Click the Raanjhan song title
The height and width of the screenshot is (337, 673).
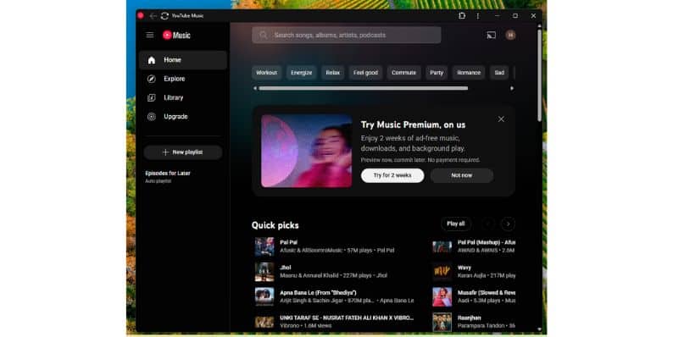[469, 318]
